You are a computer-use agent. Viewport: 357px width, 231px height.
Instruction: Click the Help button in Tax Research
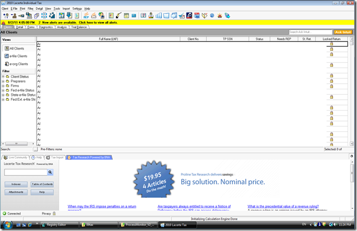coord(42,192)
